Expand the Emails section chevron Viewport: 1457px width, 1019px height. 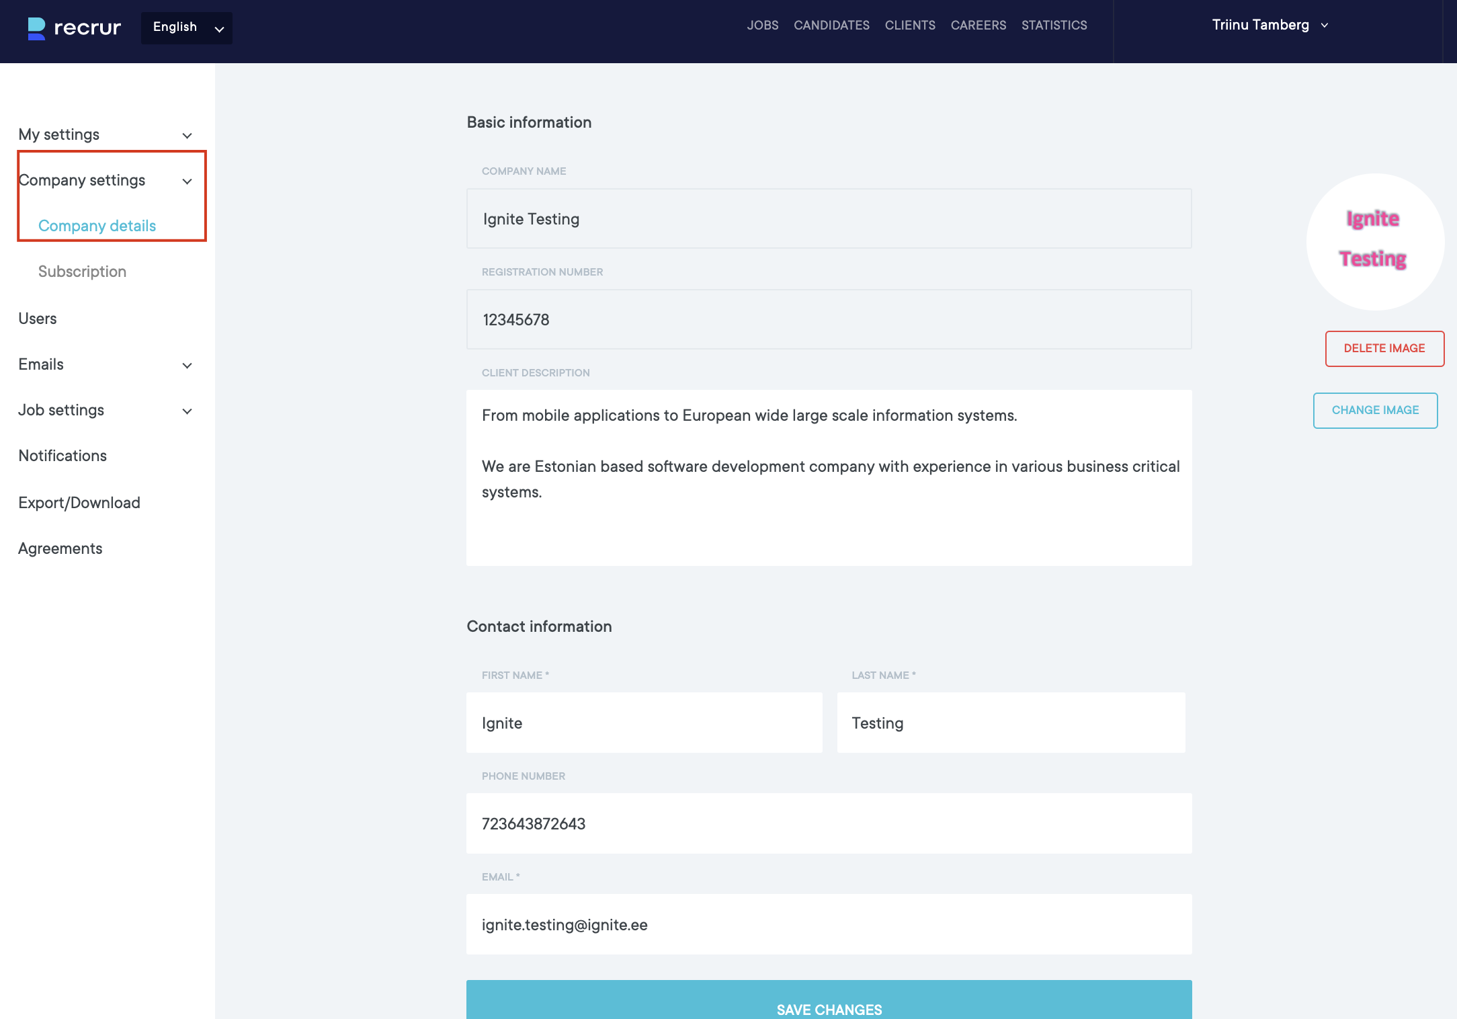point(187,365)
